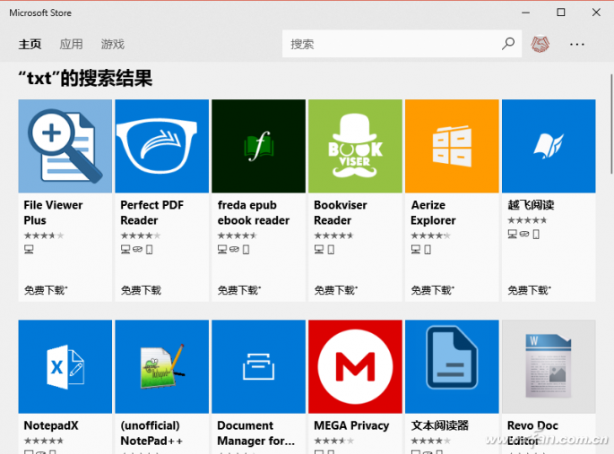Click 免费下载 under 越飞阅读
Screen dimensions: 614x454
tap(530, 290)
